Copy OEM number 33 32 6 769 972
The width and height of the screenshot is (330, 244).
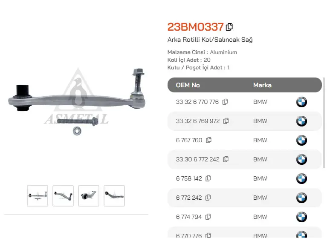click(226, 121)
